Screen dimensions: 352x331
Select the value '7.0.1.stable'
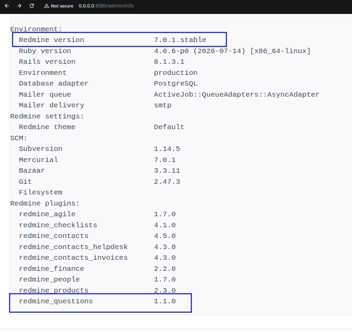pyautogui.click(x=180, y=40)
